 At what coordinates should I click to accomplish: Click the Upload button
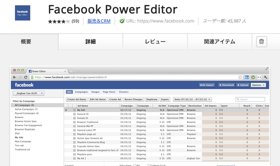pyautogui.click(x=243, y=85)
